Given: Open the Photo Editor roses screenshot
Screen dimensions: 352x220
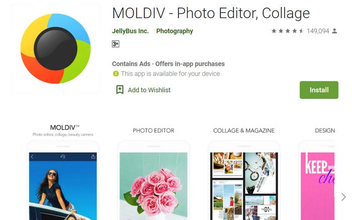Looking at the screenshot, I should click(x=153, y=186).
